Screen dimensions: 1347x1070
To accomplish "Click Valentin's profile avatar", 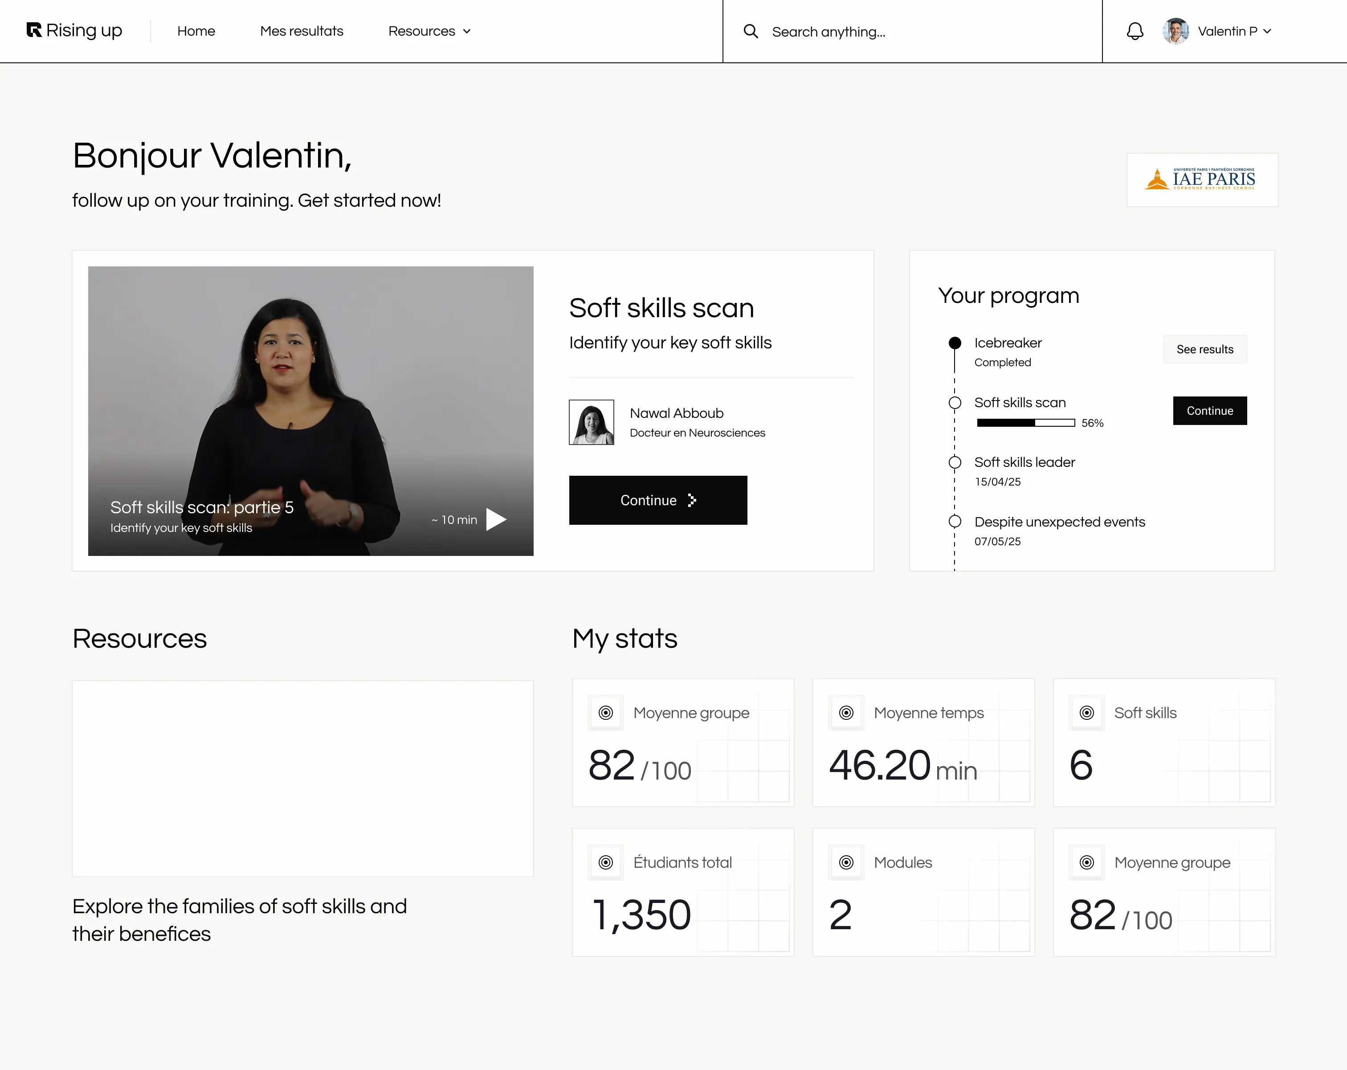I will [x=1175, y=31].
